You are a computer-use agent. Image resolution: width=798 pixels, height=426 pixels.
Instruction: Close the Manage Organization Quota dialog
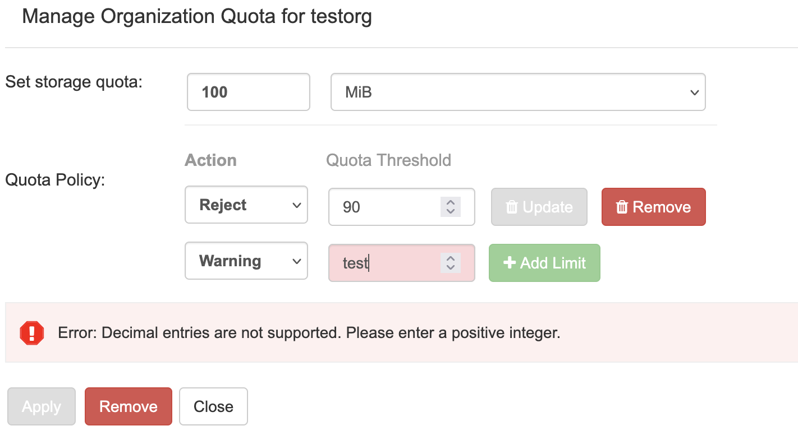click(213, 406)
